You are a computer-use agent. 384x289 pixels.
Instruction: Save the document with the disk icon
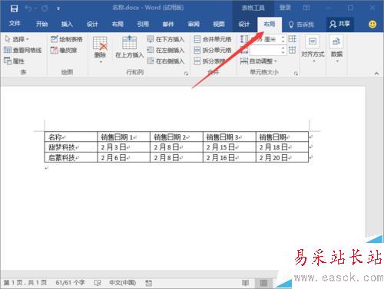click(x=14, y=8)
